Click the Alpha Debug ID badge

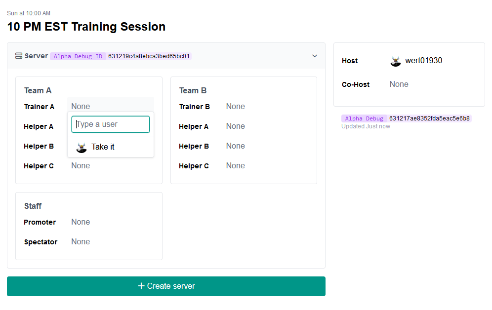point(75,56)
